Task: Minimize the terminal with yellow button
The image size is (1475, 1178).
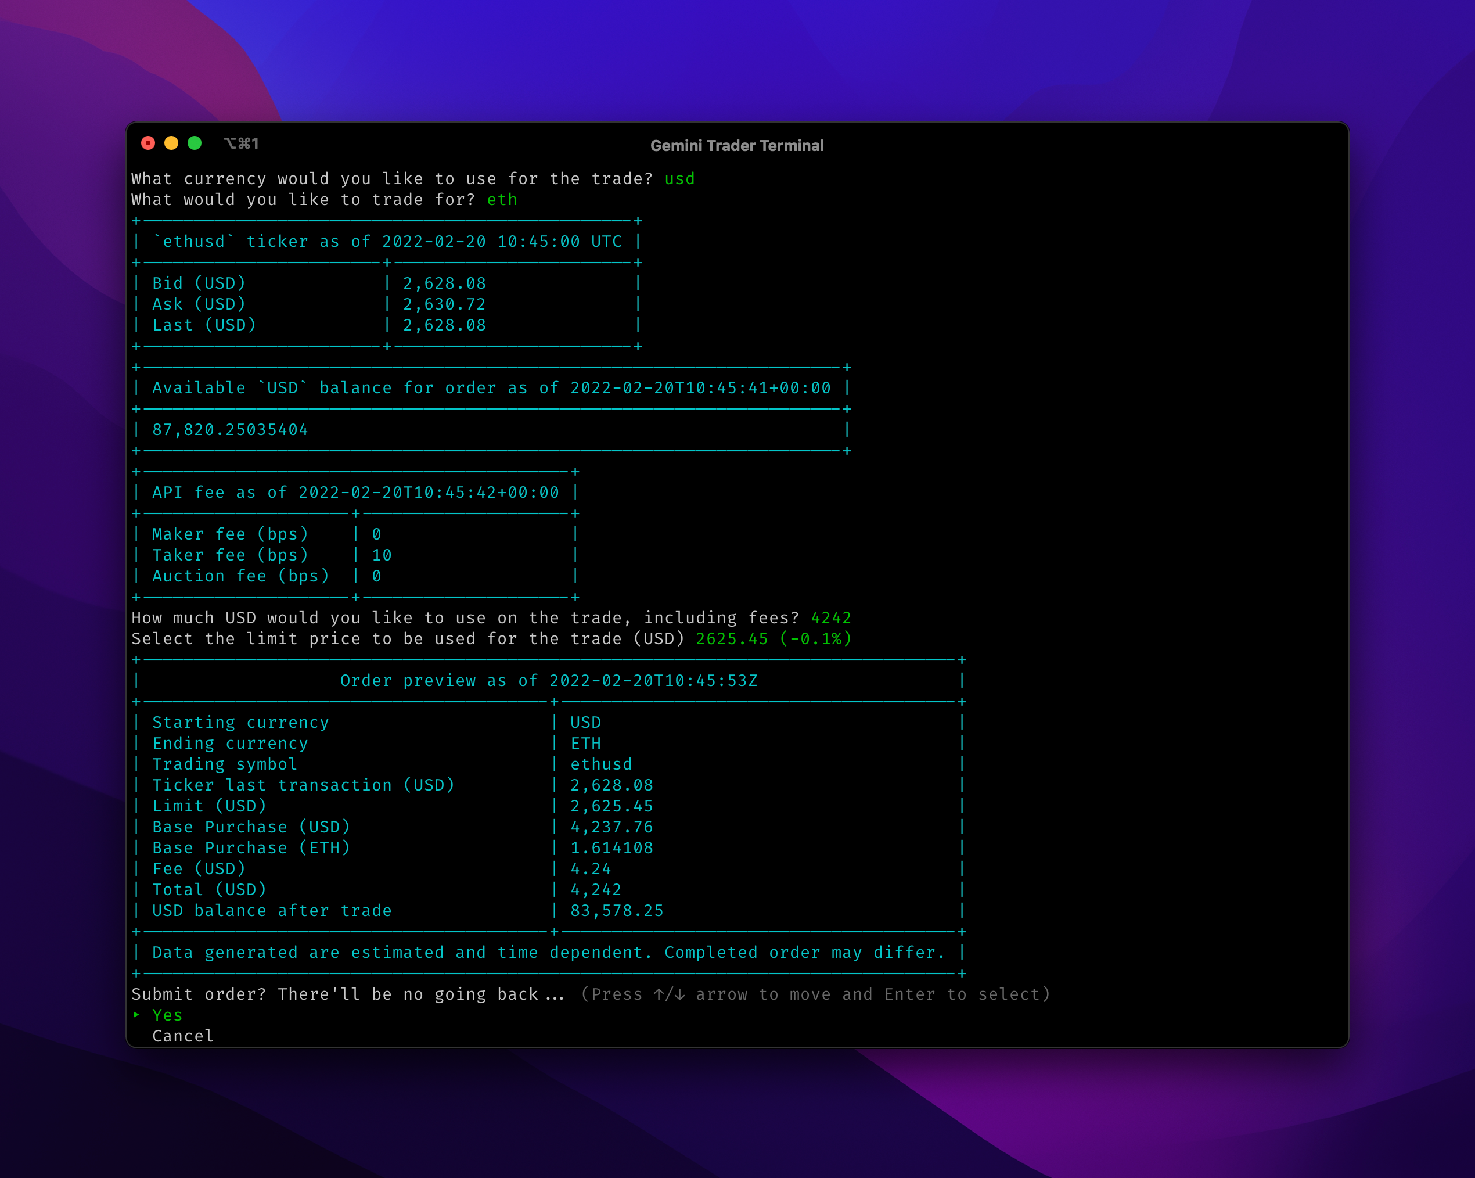Action: coord(171,143)
